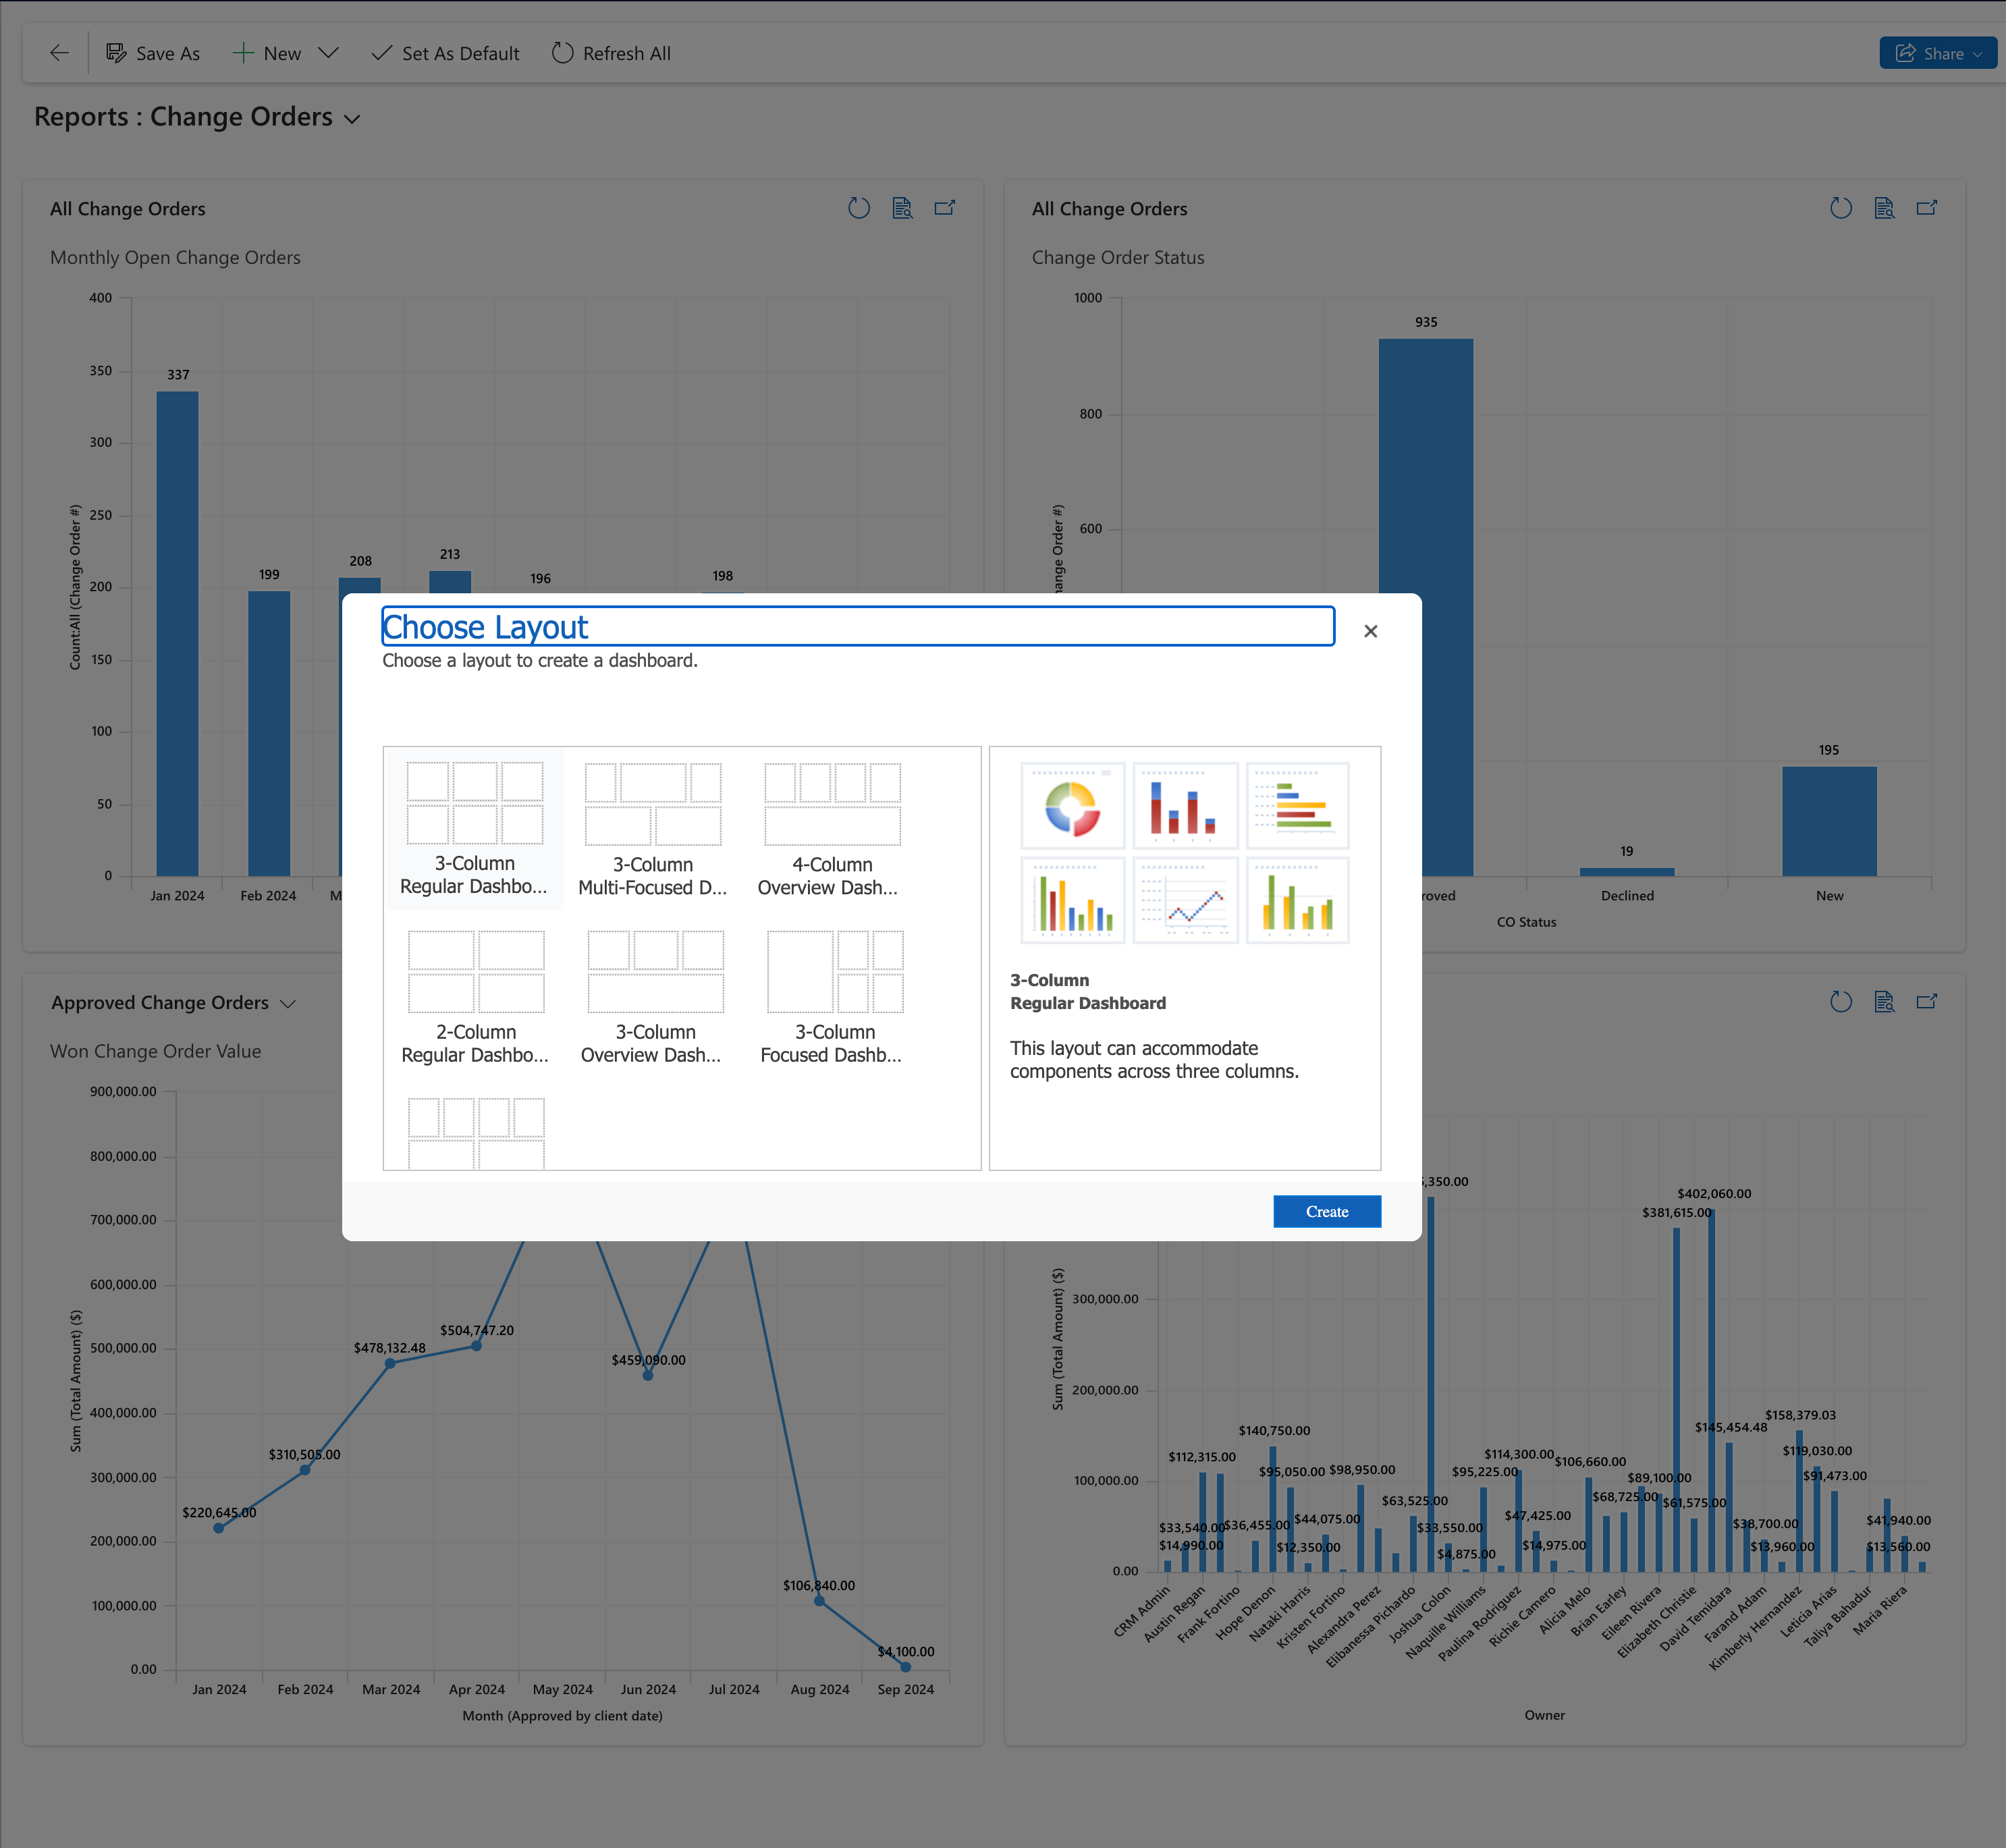Screen dimensions: 2006x1848
Task: Open the New dropdown arrow
Action: (328, 53)
